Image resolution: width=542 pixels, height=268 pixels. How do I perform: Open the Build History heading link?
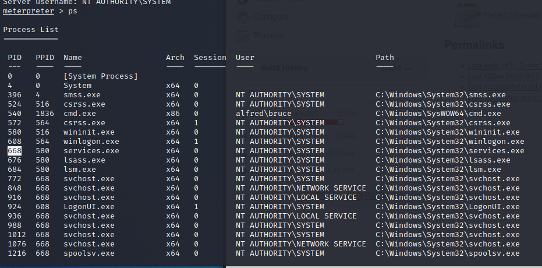point(284,68)
